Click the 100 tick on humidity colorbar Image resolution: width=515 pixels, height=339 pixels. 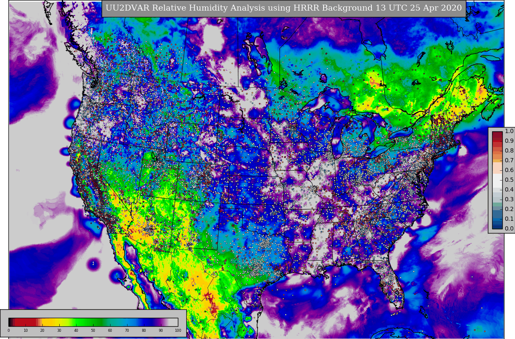[x=178, y=331]
